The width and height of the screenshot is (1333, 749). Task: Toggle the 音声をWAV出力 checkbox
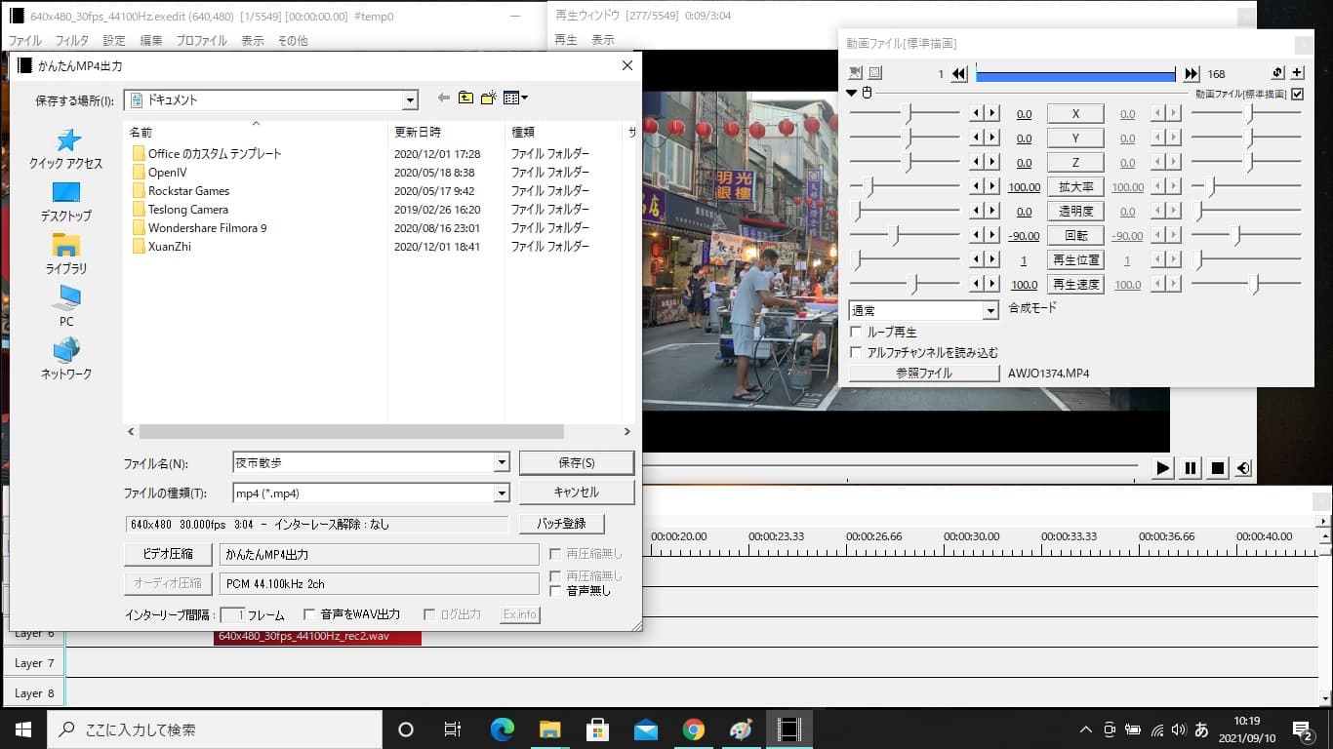[309, 614]
